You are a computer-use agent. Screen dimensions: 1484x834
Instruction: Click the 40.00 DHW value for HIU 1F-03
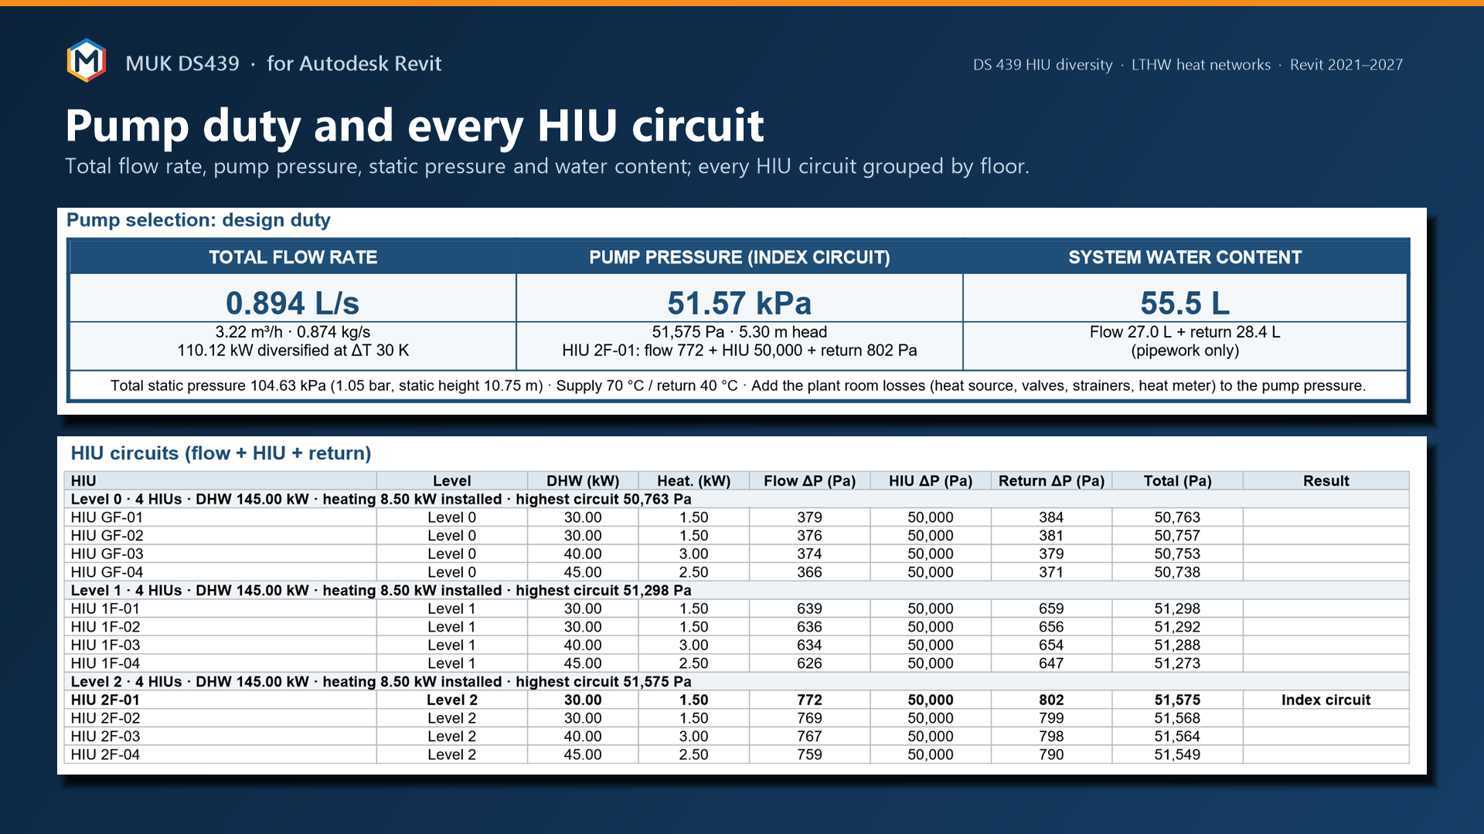pos(583,645)
